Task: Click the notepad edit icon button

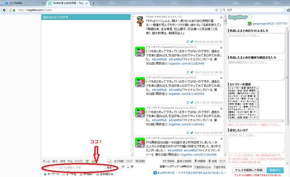Action: 110,161
